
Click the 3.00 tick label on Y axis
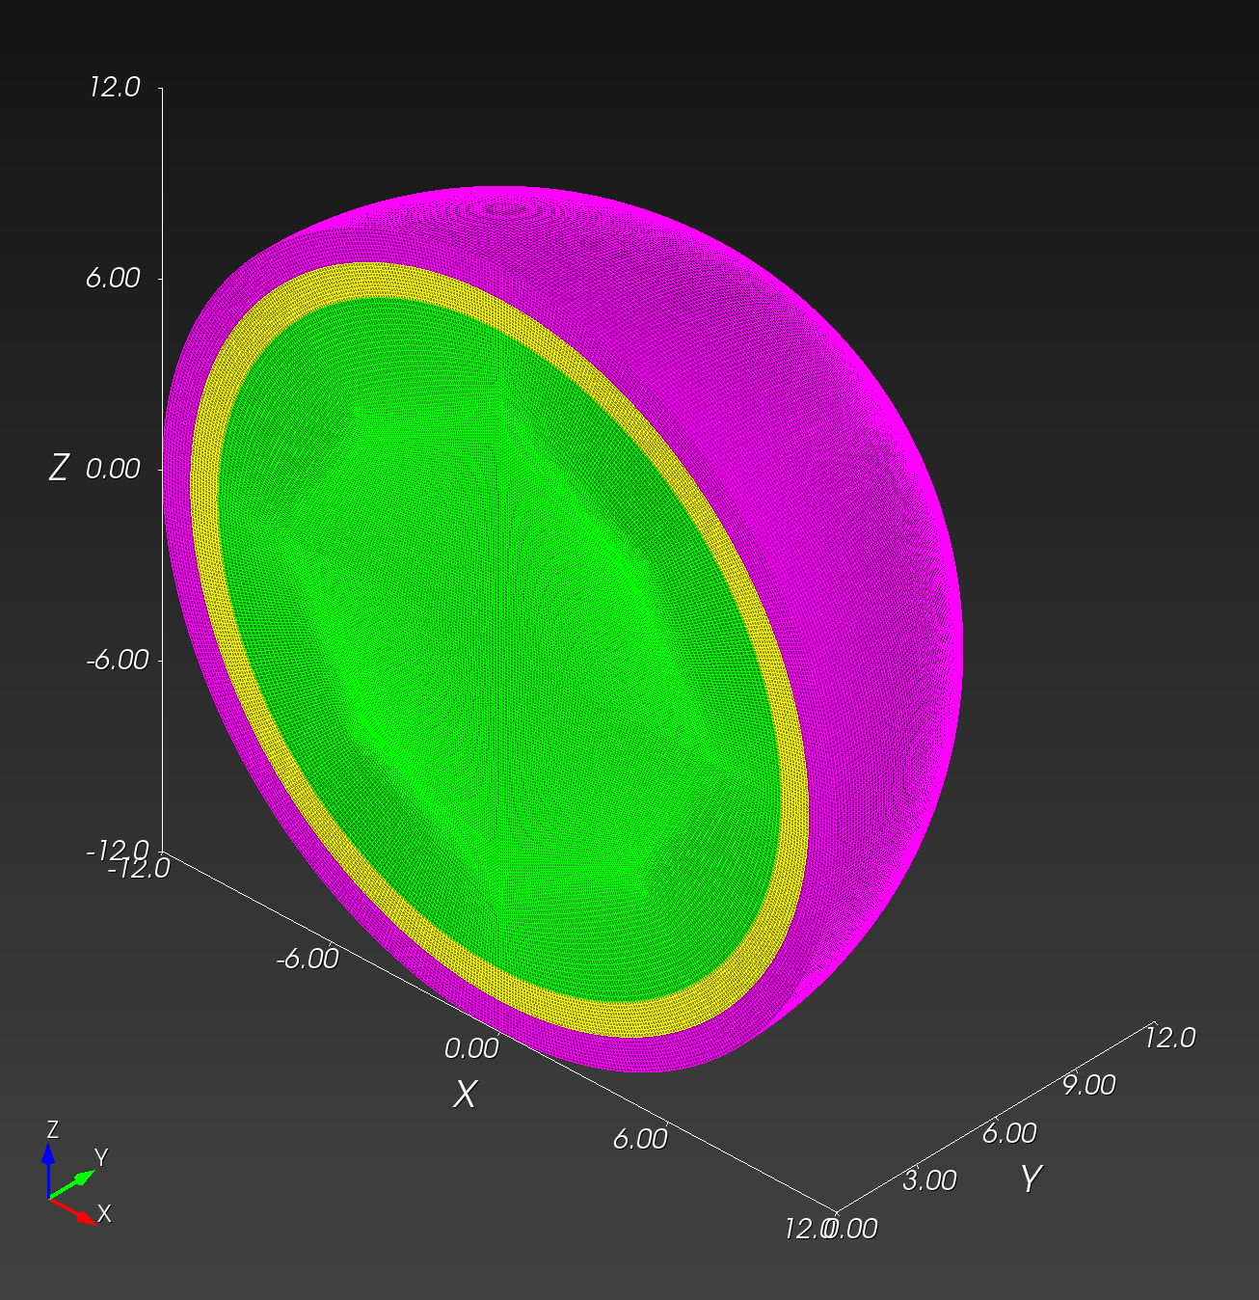[x=929, y=1180]
